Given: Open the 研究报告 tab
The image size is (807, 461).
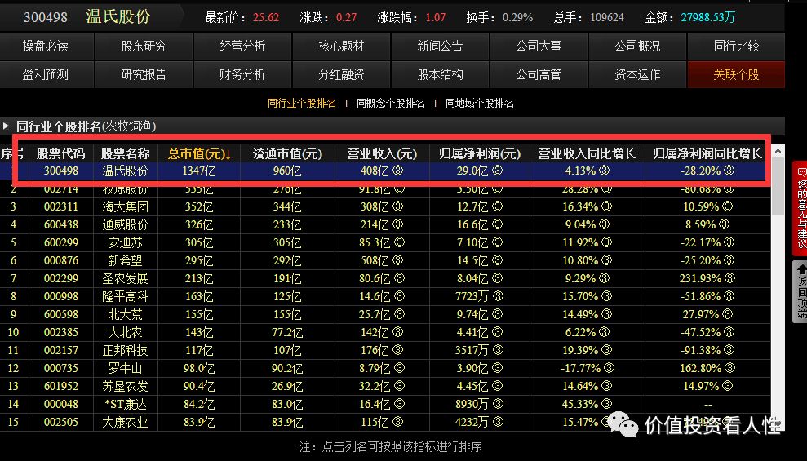Looking at the screenshot, I should click(144, 74).
